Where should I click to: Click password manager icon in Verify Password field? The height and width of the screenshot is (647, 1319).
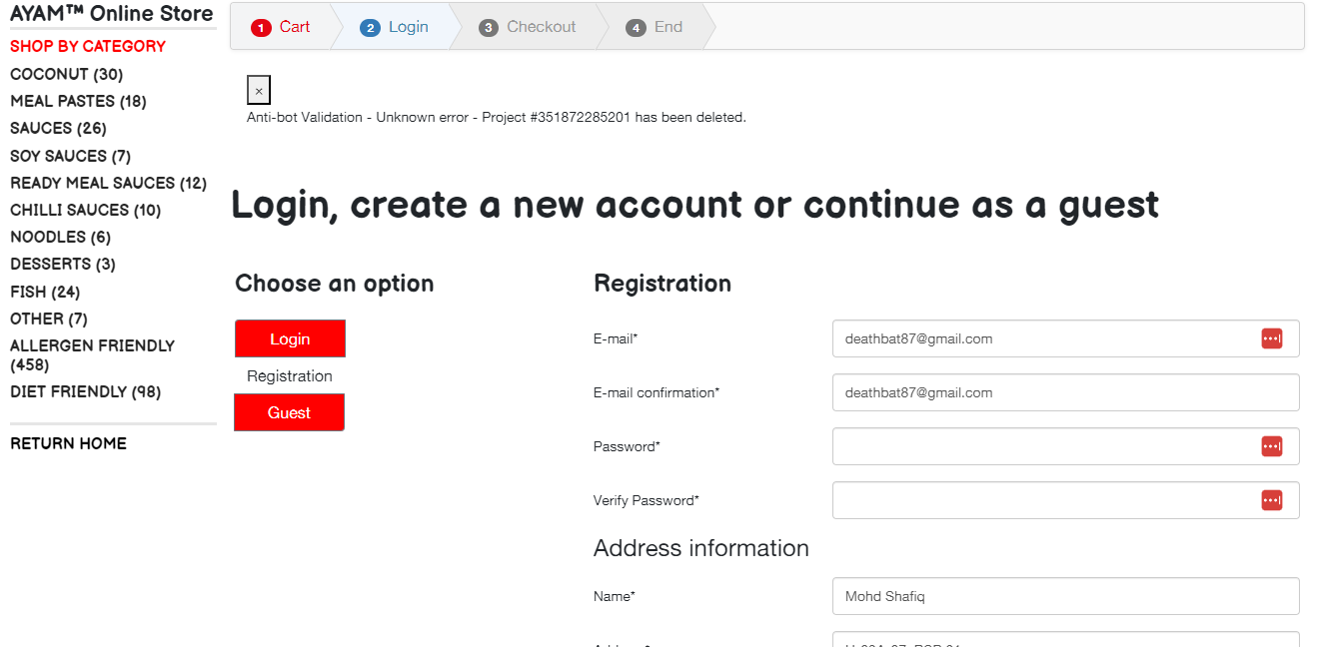pyautogui.click(x=1271, y=500)
